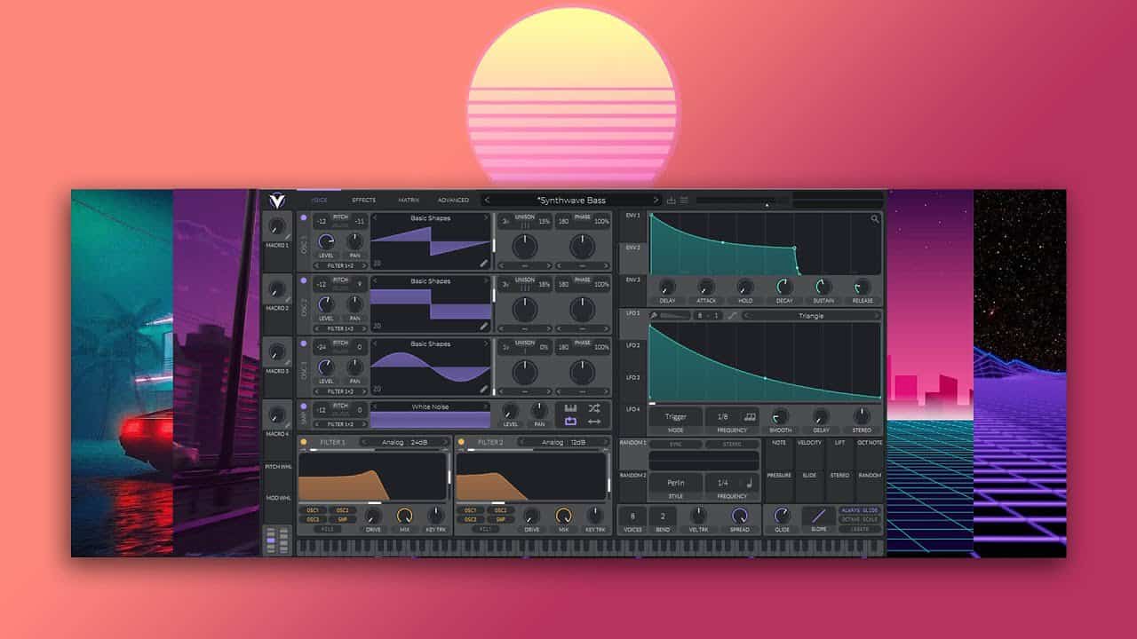
Task: Toggle sample loop icon
Action: point(570,421)
